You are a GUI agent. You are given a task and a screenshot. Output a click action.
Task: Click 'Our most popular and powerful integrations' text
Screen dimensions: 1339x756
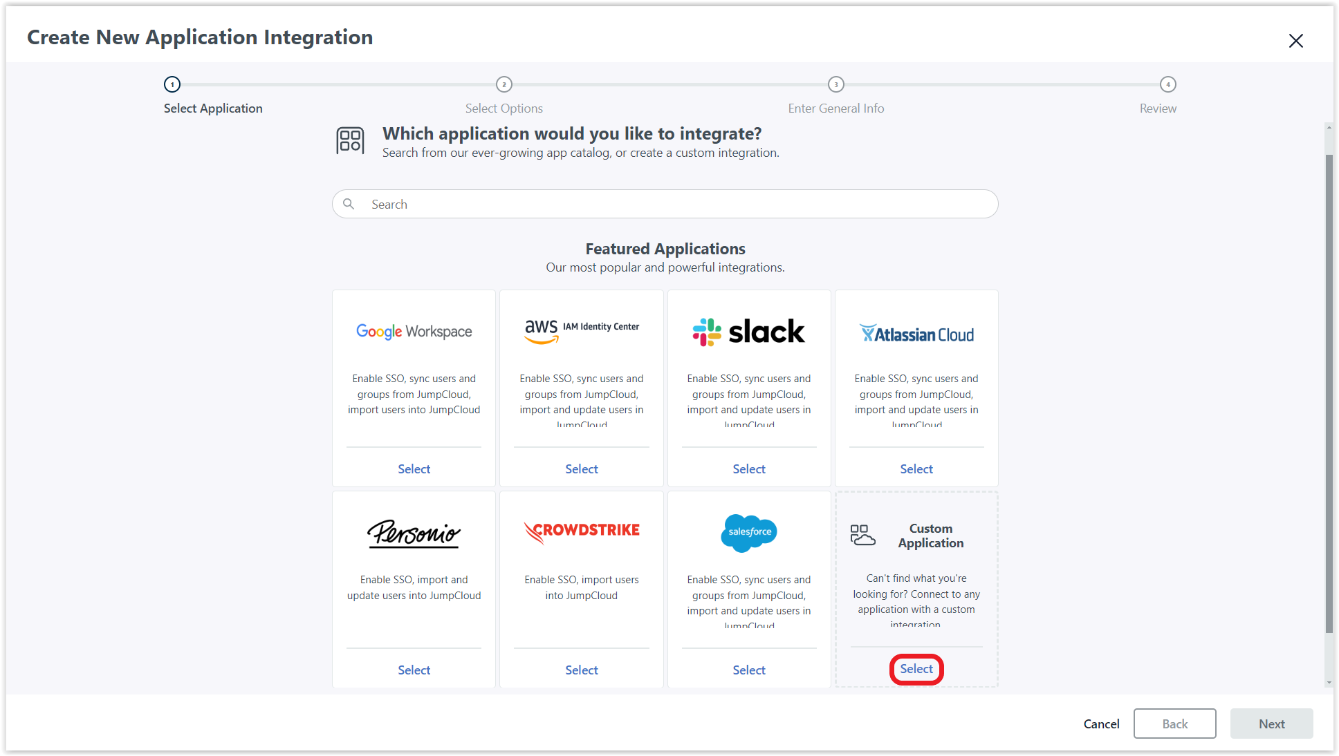(665, 267)
